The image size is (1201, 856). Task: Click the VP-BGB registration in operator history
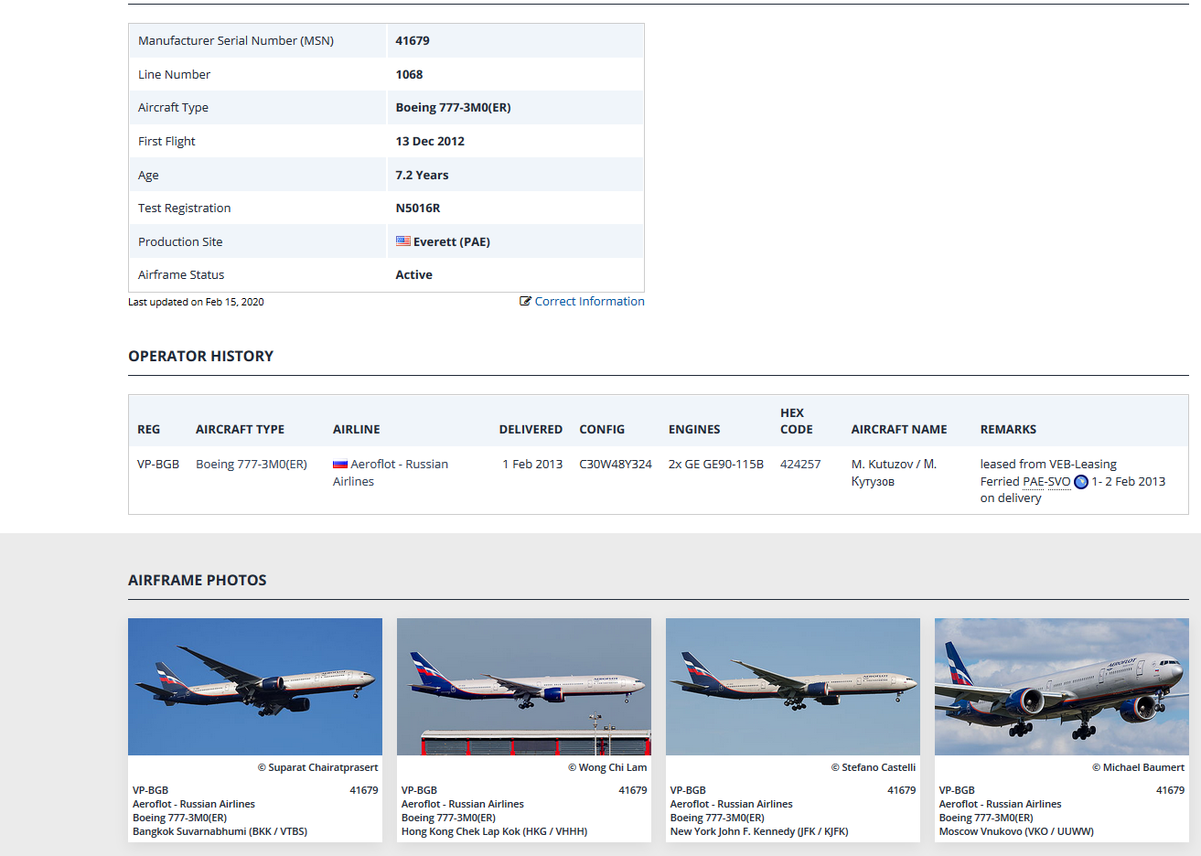(x=158, y=464)
